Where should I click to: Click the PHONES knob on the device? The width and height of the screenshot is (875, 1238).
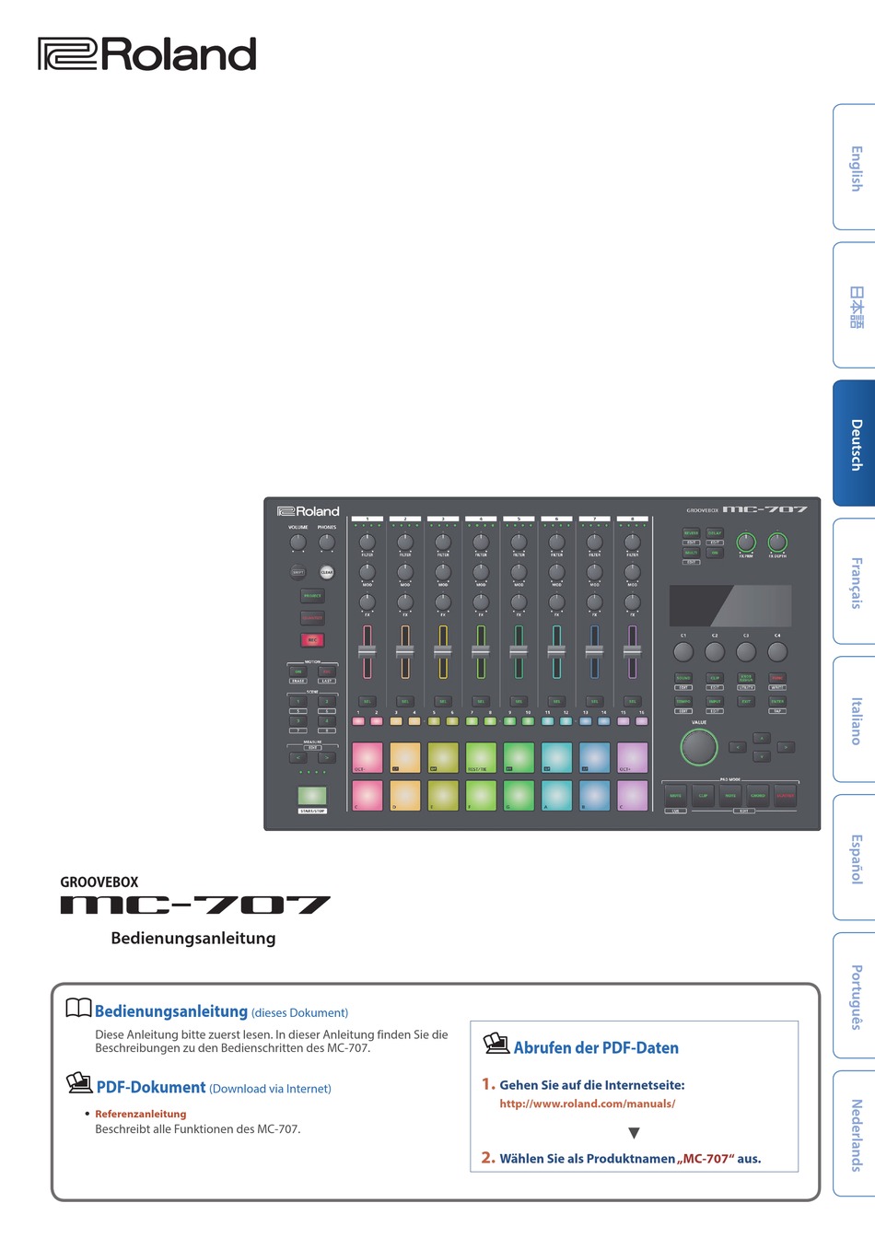327,543
